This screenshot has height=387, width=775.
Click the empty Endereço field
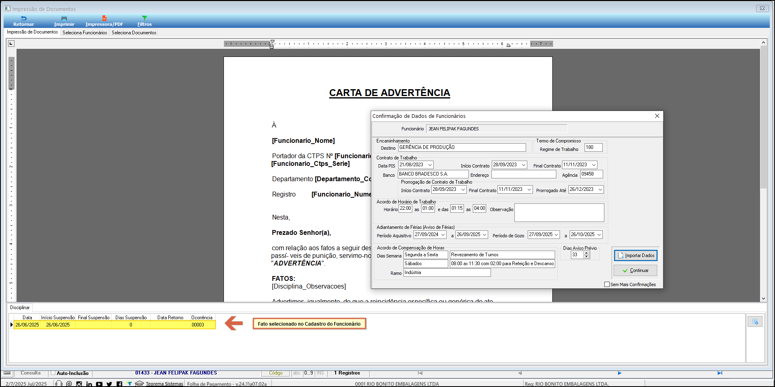click(x=524, y=174)
